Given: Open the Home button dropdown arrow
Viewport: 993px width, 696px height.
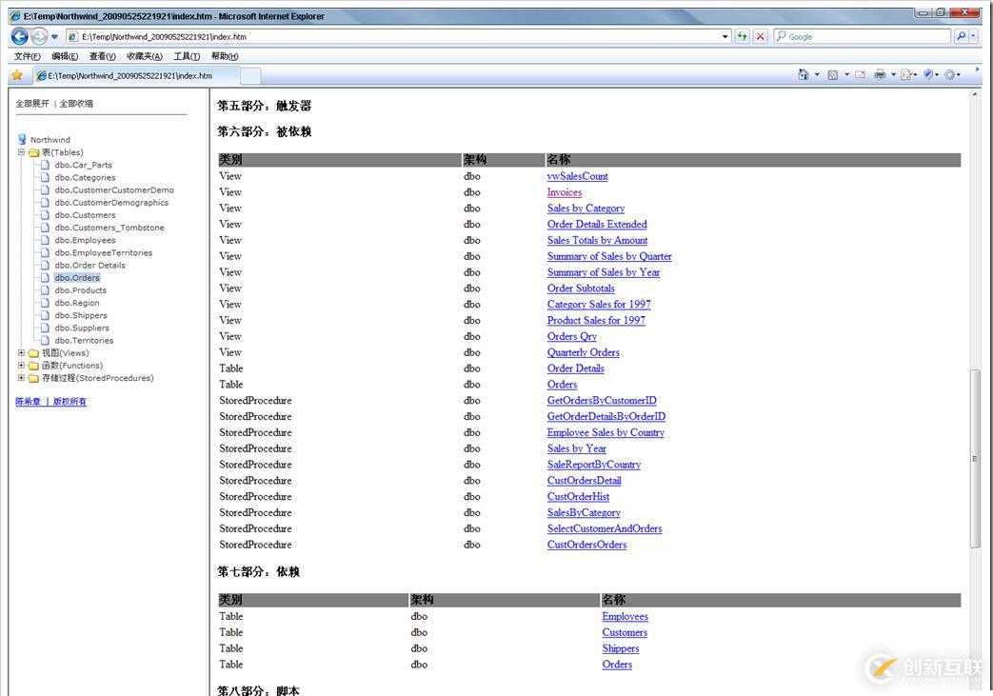Looking at the screenshot, I should [817, 74].
